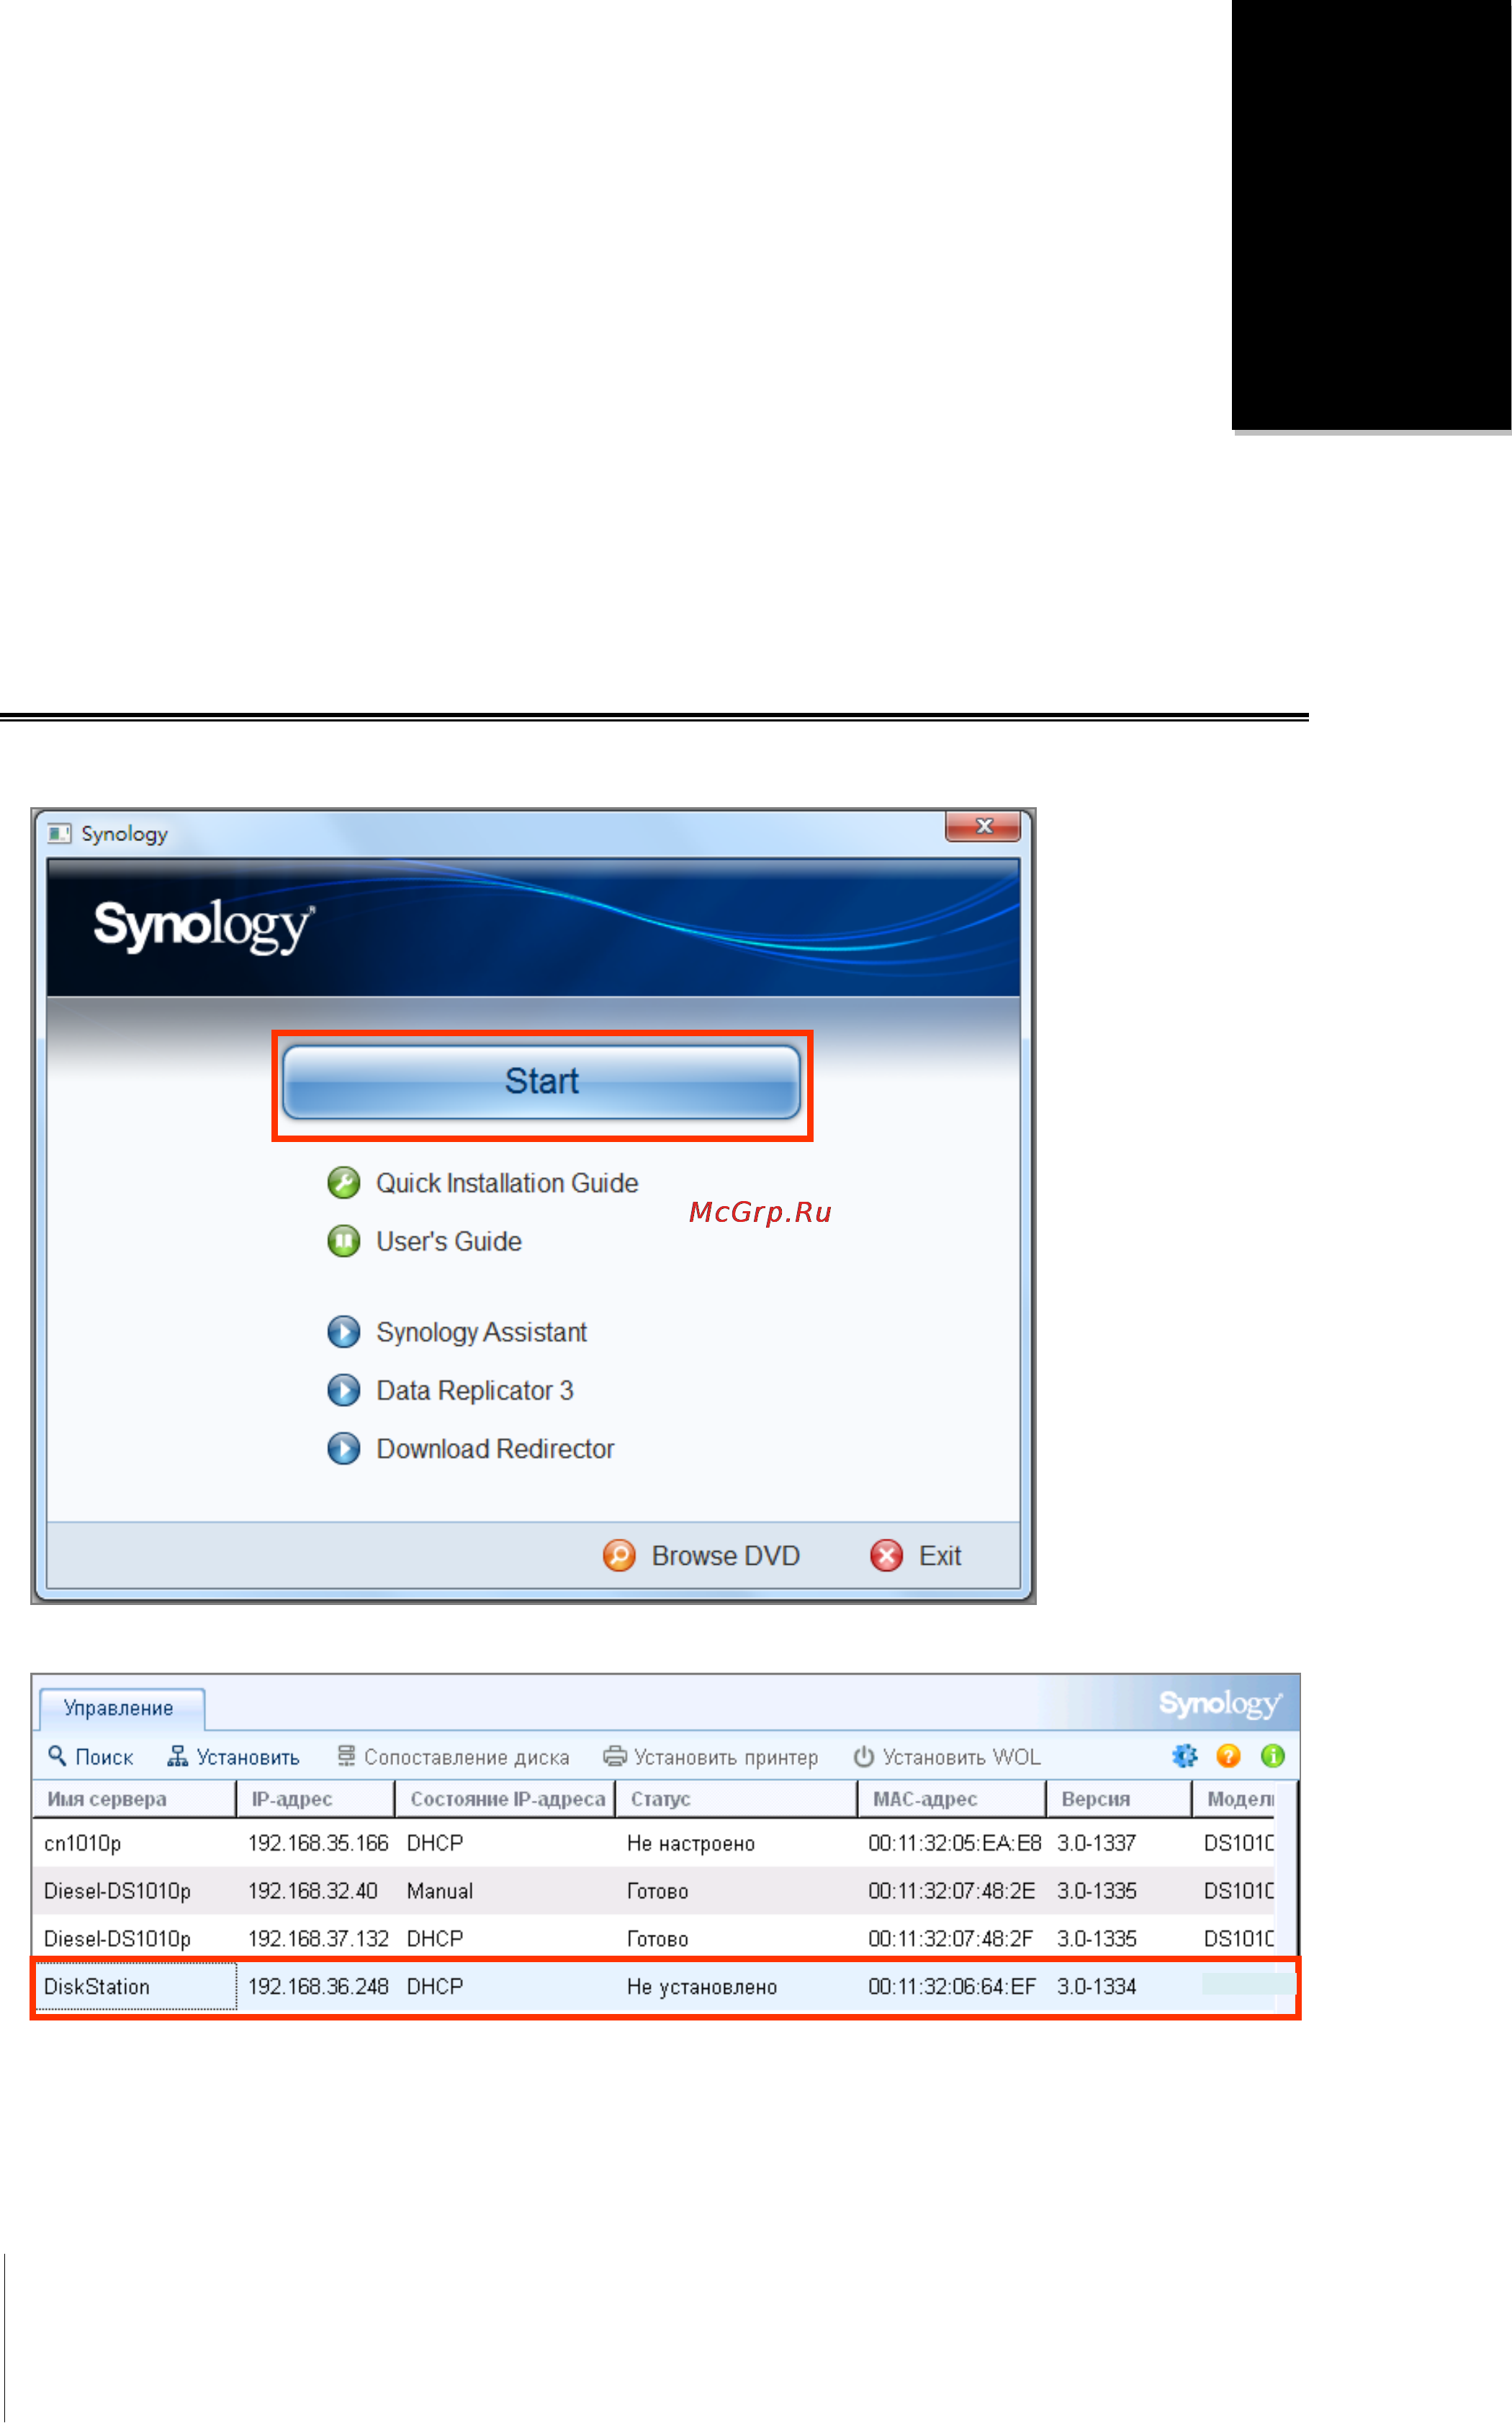Viewport: 1512px width, 2423px height.
Task: Click Browse DVD
Action: pyautogui.click(x=725, y=1556)
